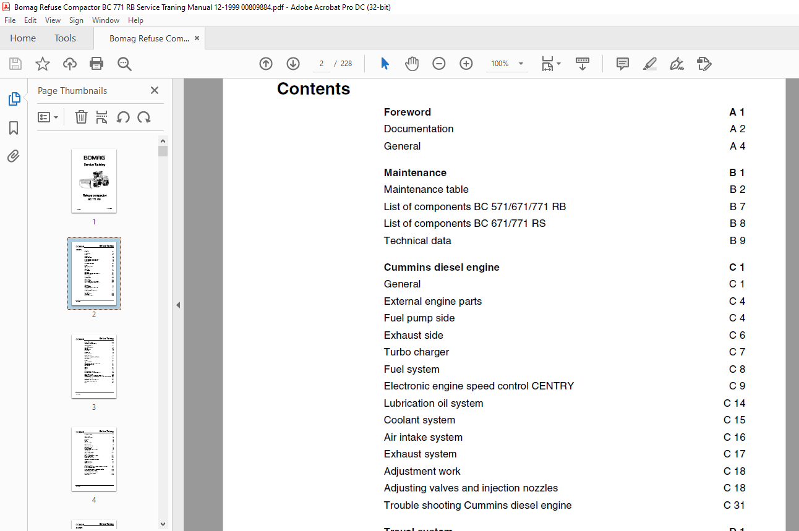Bookmark file with the star icon
This screenshot has width=799, height=531.
[42, 64]
